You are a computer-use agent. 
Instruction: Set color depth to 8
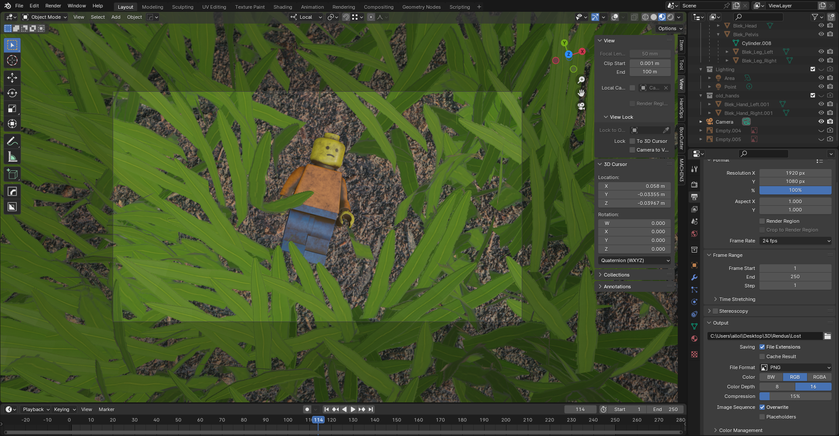pos(777,387)
